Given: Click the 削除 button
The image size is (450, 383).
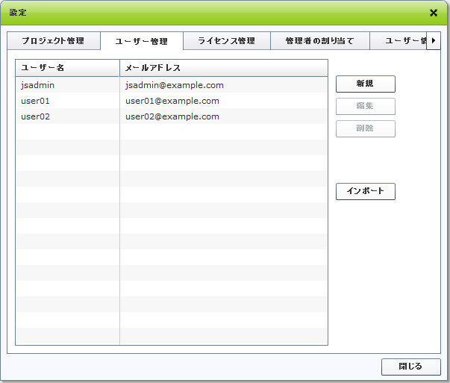Looking at the screenshot, I should 366,128.
